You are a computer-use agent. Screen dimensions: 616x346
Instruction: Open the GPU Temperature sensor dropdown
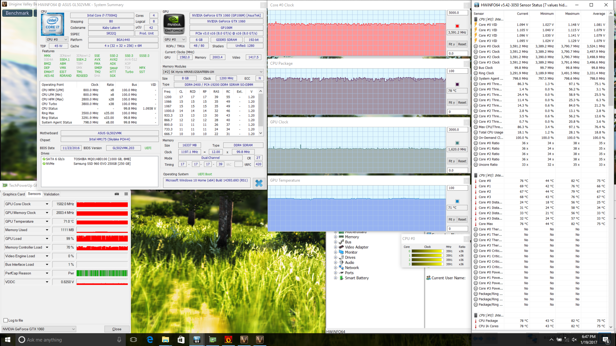coord(47,221)
